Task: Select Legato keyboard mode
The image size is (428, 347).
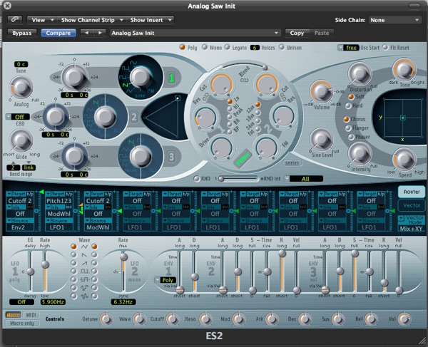Action: [x=227, y=47]
